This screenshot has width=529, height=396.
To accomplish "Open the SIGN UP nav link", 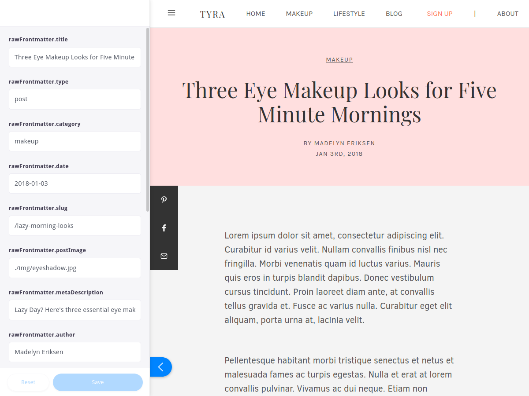I will pos(440,14).
